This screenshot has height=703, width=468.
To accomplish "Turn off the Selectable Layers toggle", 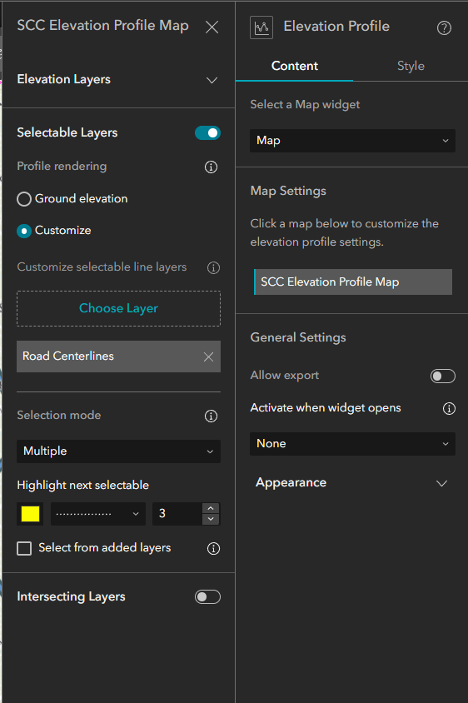I will tap(207, 132).
